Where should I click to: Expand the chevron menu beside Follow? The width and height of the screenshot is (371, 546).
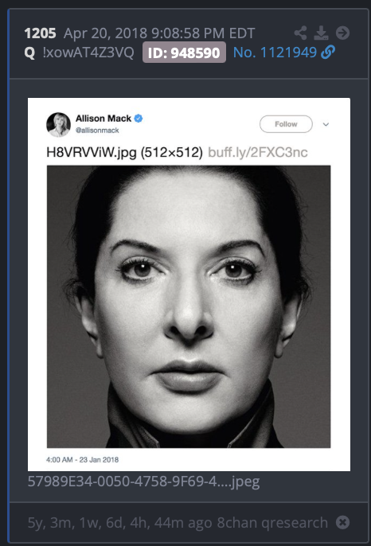(x=326, y=124)
